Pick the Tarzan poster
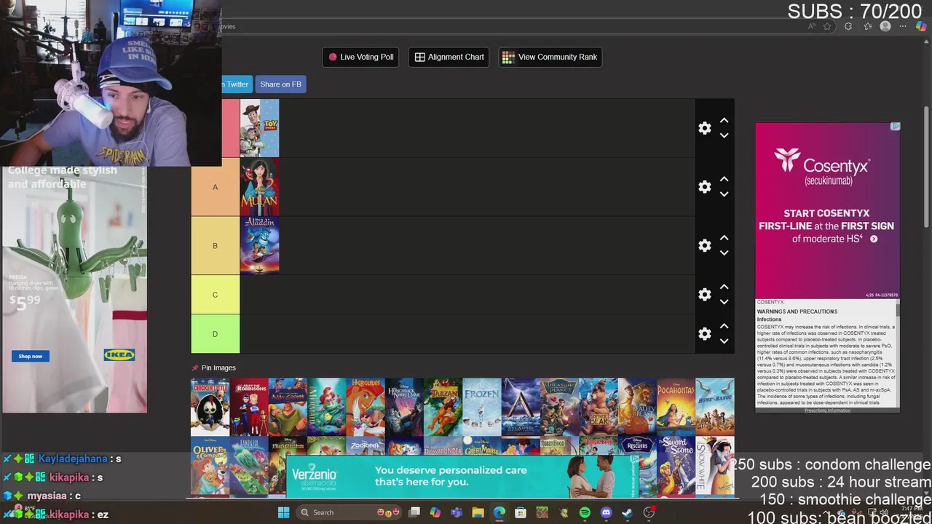Screen dimensions: 932x524 443,407
